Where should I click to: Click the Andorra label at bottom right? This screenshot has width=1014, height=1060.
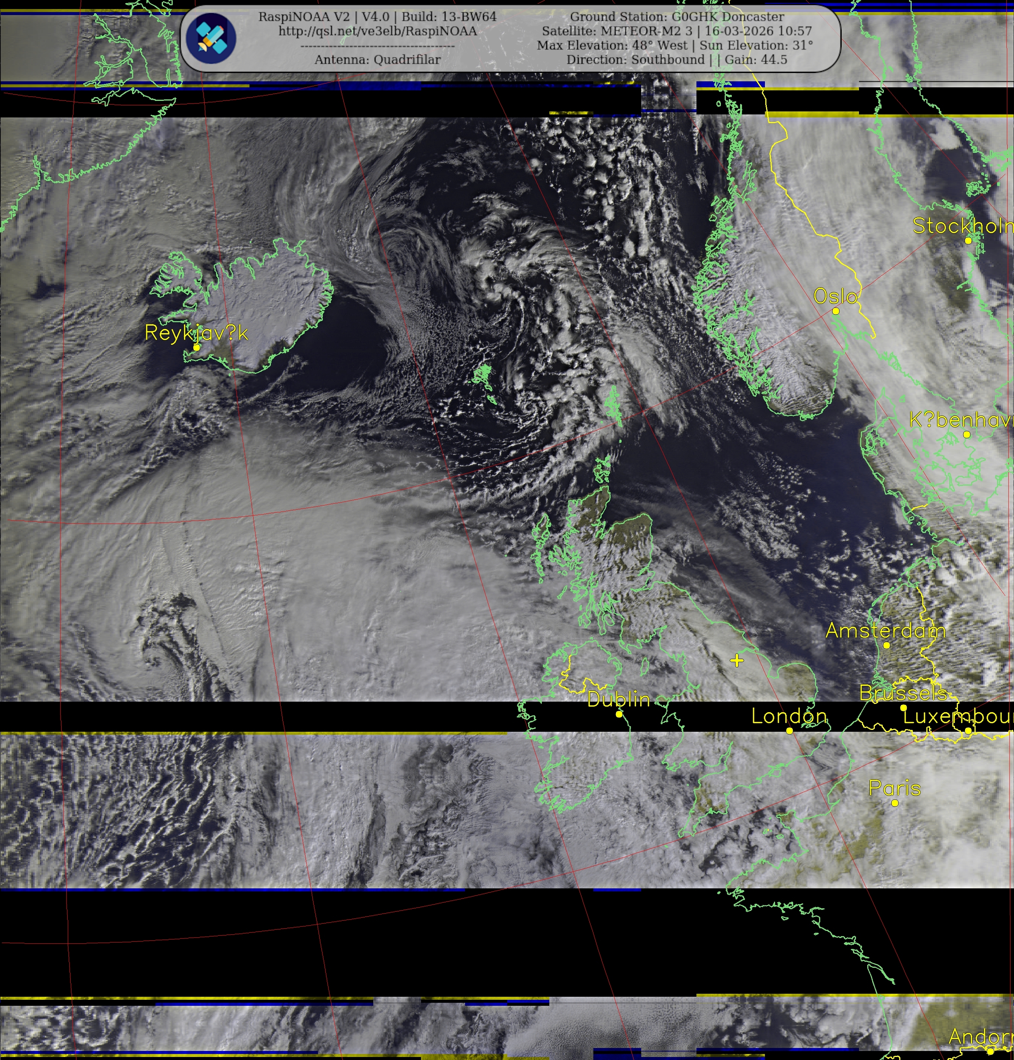pos(979,1037)
